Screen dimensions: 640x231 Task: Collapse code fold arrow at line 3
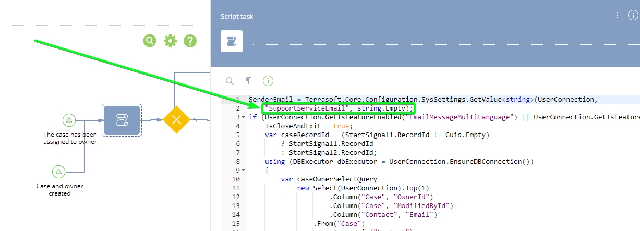[243, 117]
